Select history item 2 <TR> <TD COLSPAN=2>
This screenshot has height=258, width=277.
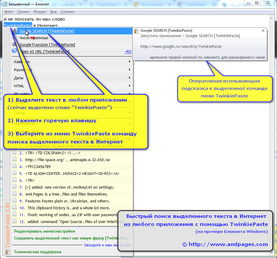coord(72,153)
